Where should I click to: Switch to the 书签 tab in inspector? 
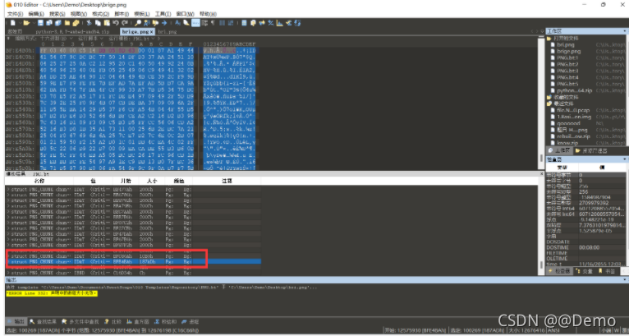[x=607, y=271]
